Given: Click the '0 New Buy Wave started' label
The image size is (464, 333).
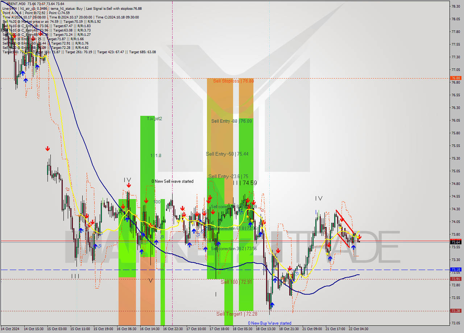Looking at the screenshot, I should [x=269, y=323].
